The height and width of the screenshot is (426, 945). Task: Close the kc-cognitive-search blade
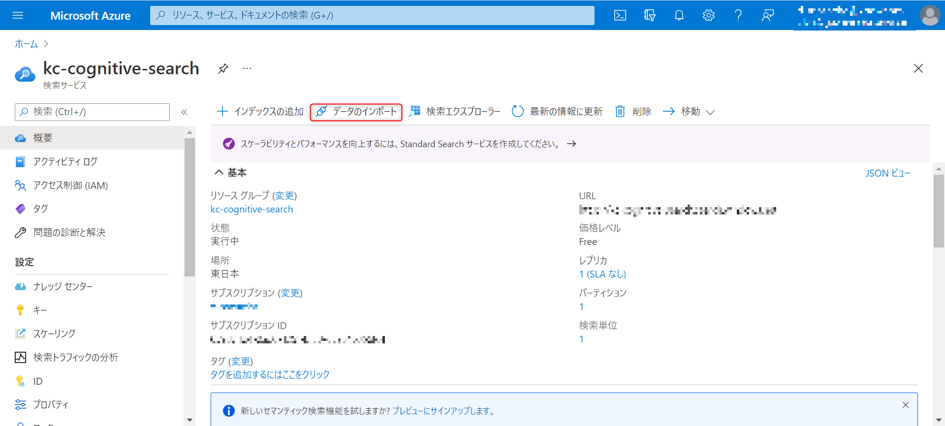(918, 68)
